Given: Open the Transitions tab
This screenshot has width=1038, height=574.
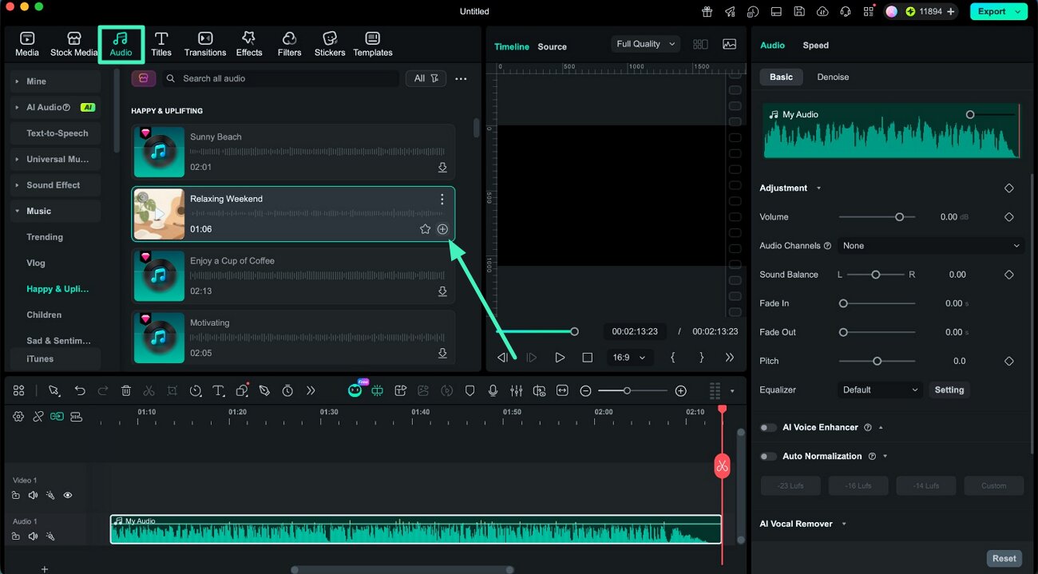Looking at the screenshot, I should pyautogui.click(x=205, y=44).
